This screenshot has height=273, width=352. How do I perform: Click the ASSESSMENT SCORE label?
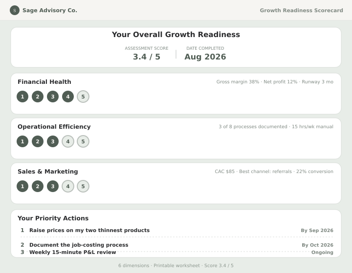[x=147, y=48]
